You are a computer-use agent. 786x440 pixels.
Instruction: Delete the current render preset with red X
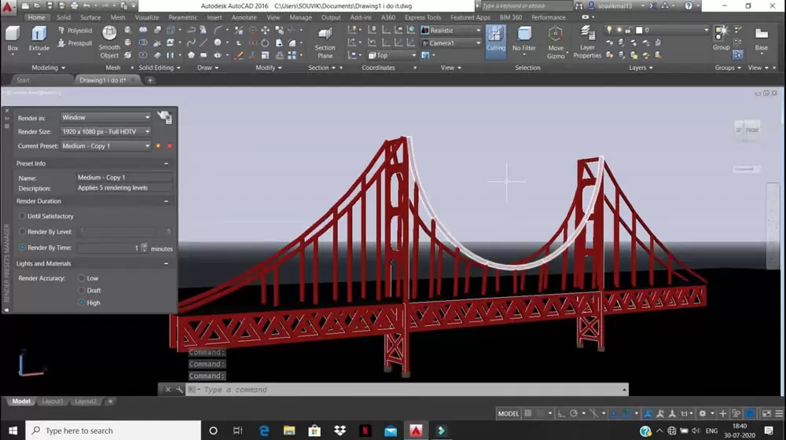pyautogui.click(x=170, y=146)
